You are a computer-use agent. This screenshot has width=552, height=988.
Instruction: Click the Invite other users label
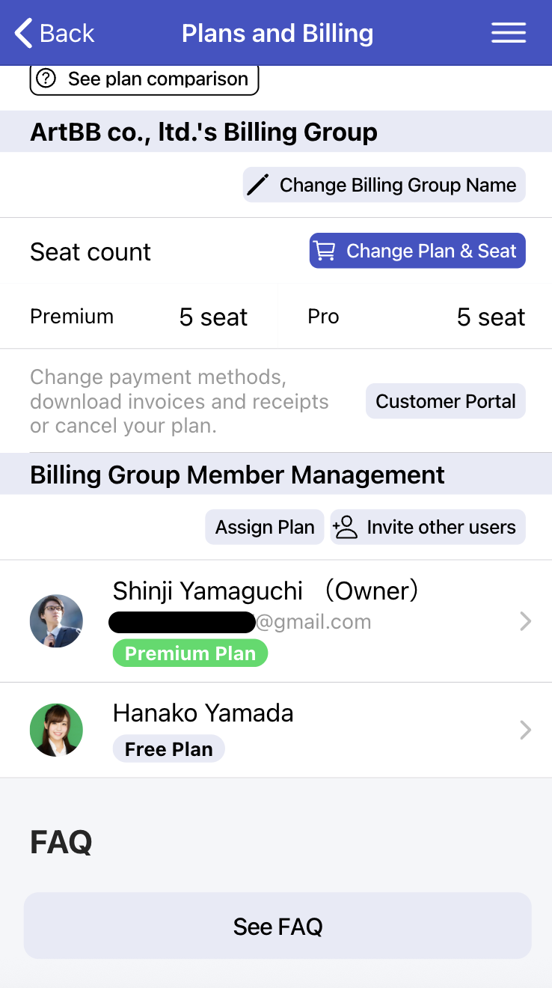441,527
